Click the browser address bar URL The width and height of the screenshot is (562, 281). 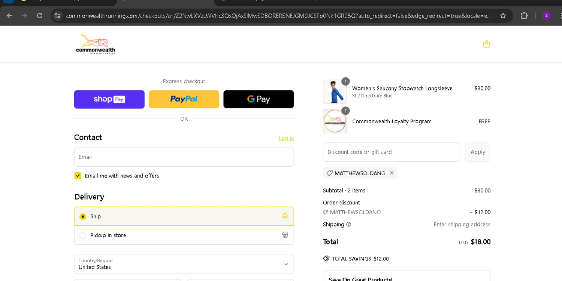point(278,16)
